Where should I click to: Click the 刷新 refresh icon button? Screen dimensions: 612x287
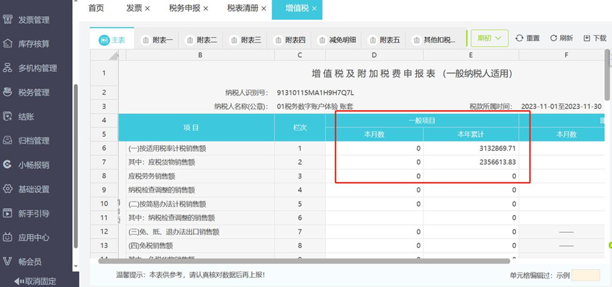(x=561, y=38)
